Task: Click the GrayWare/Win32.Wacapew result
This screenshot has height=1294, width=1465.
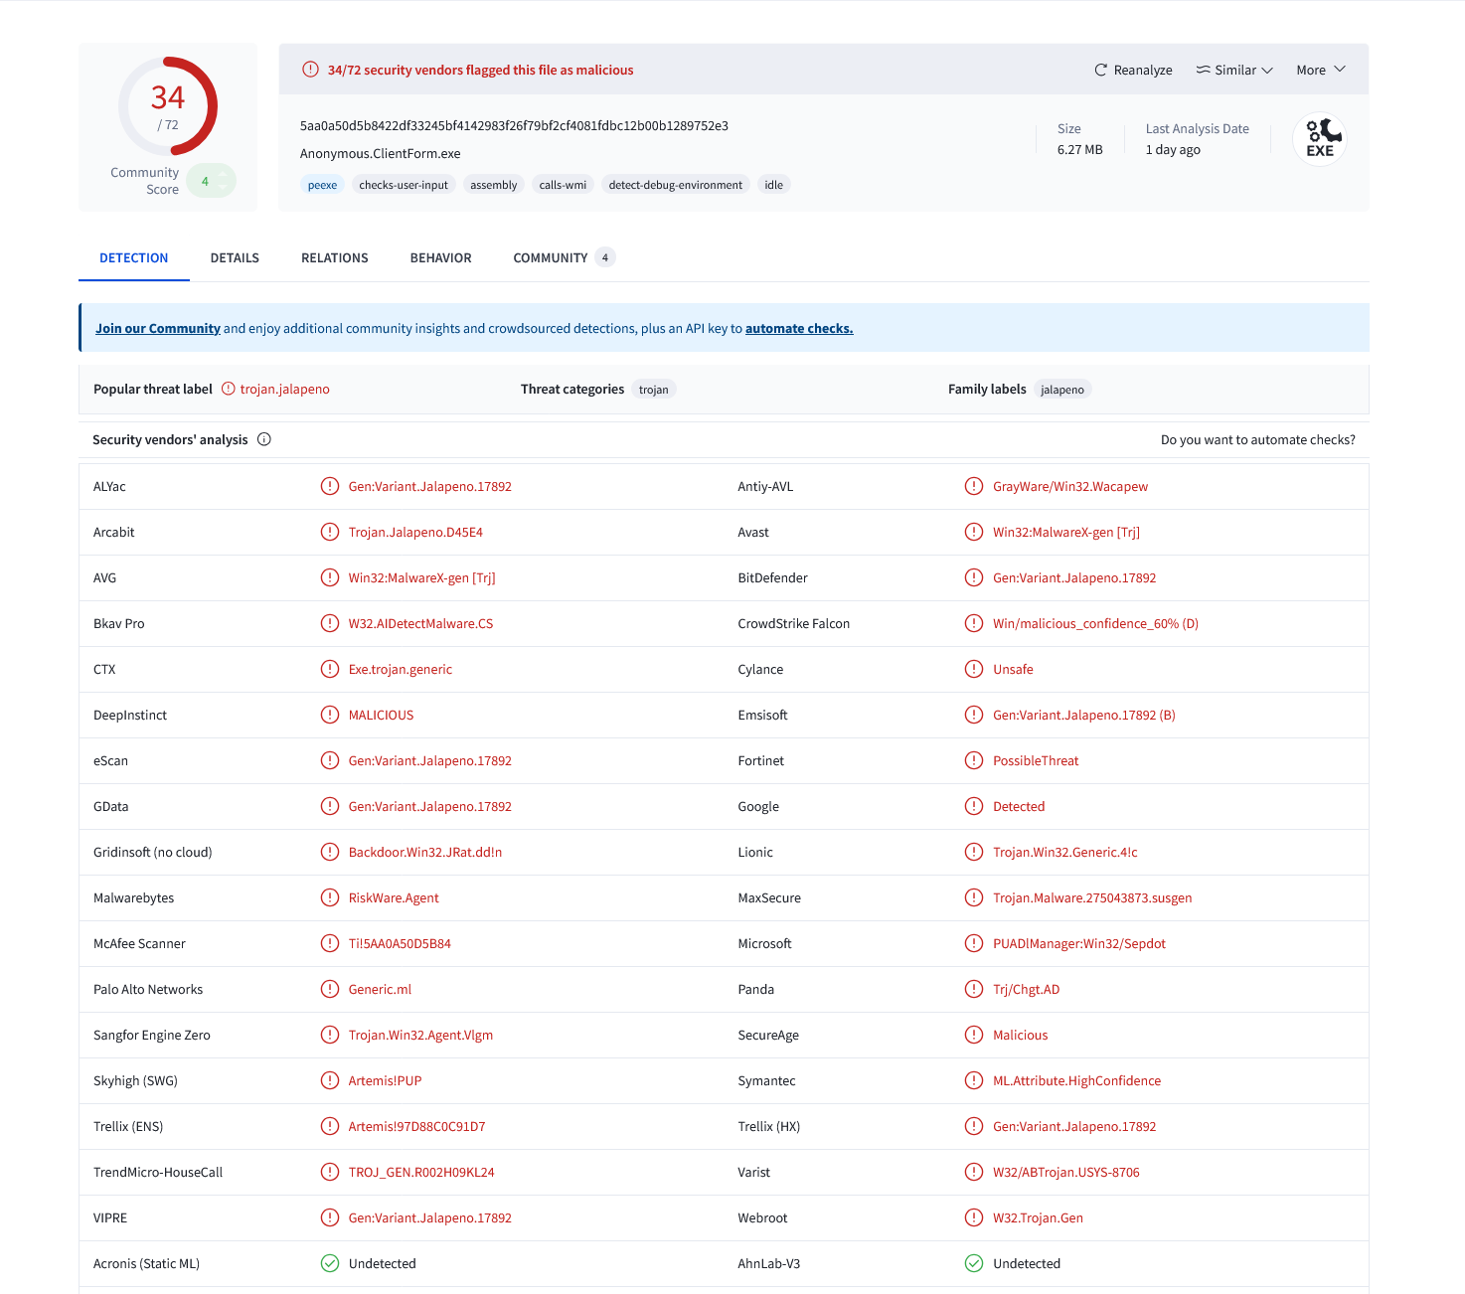Action: pyautogui.click(x=1070, y=486)
